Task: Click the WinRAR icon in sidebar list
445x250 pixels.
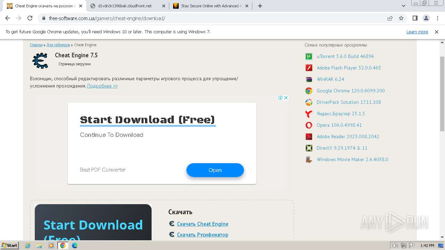Action: (x=309, y=79)
